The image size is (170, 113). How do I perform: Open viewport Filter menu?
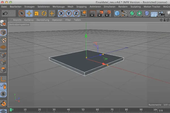click(x=68, y=20)
